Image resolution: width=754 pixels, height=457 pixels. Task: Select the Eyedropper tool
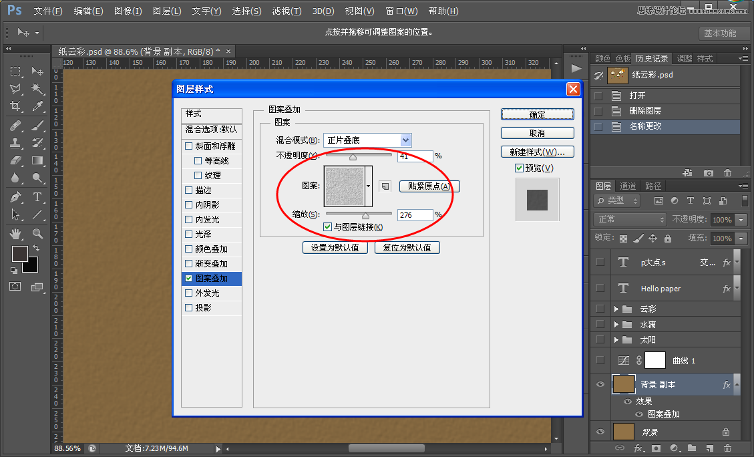37,106
